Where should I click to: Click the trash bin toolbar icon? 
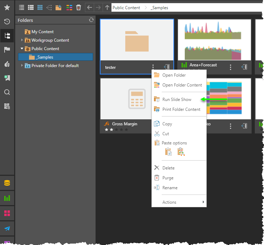pyautogui.click(x=79, y=7)
